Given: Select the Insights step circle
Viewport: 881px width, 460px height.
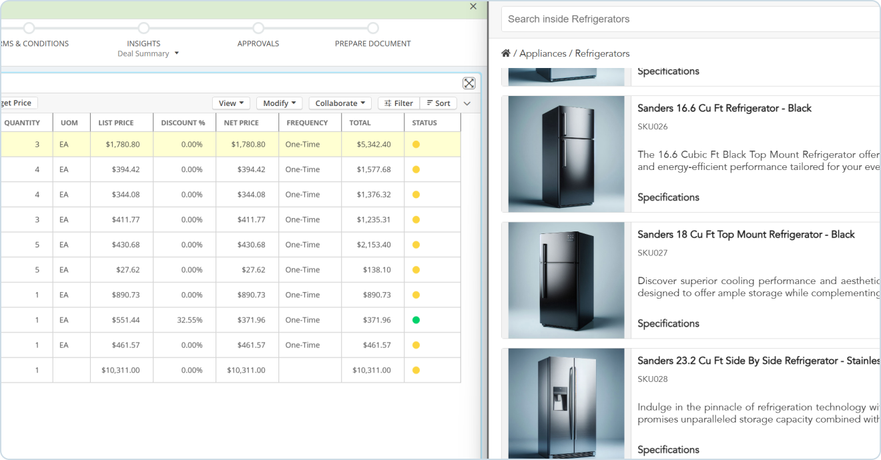Looking at the screenshot, I should pyautogui.click(x=143, y=28).
